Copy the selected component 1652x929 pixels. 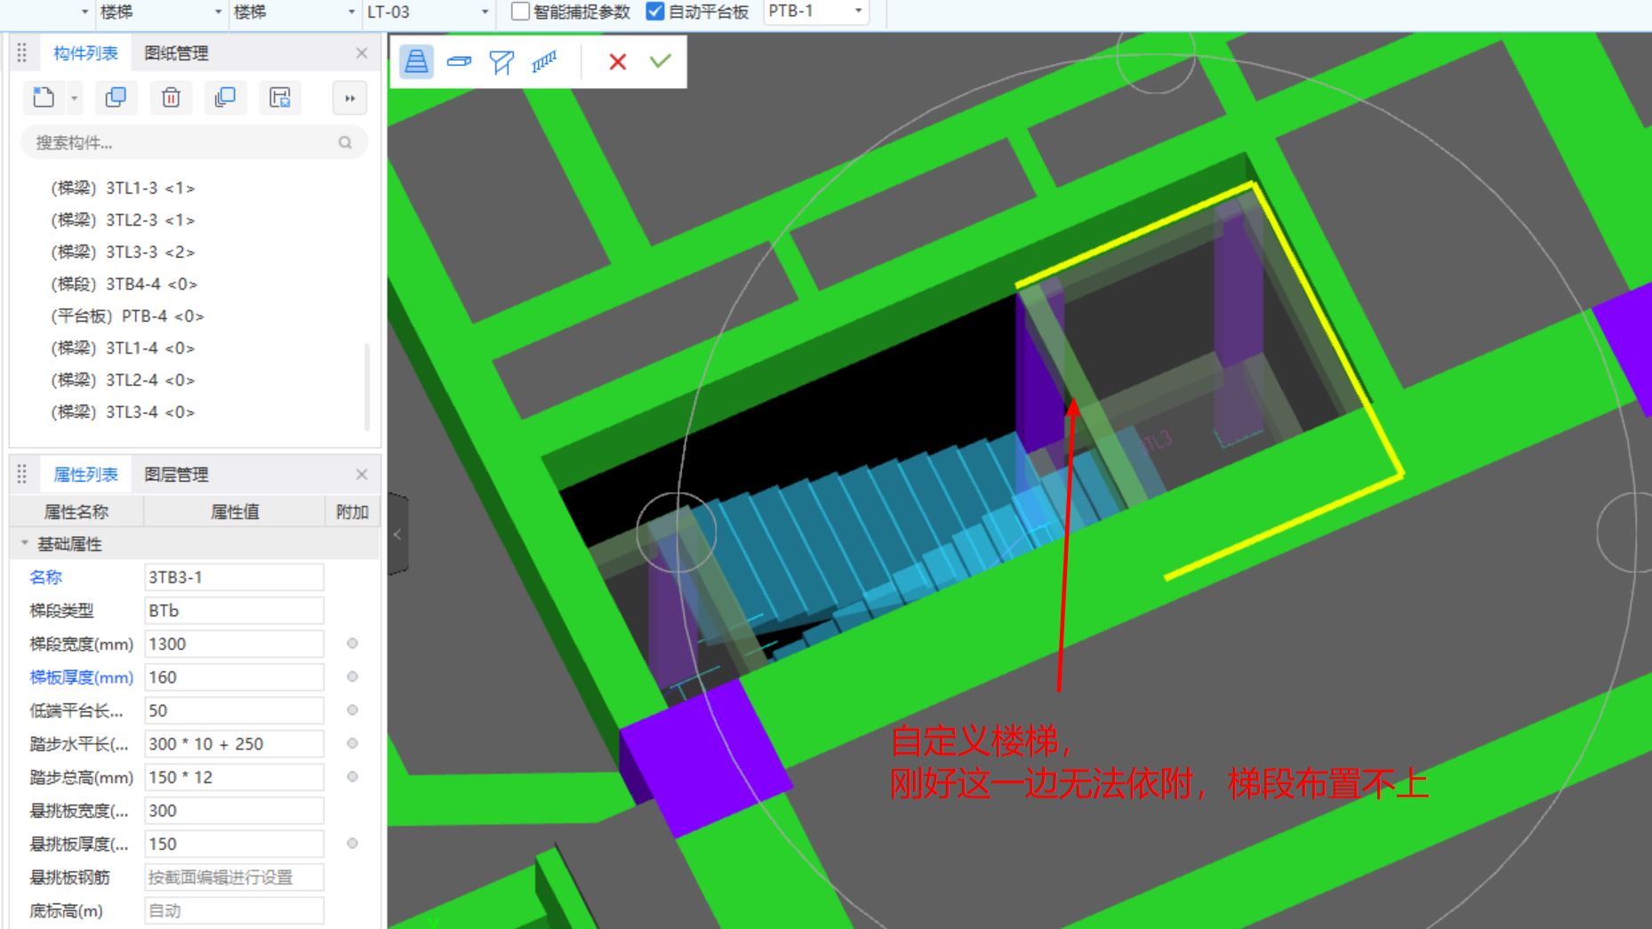click(x=116, y=98)
